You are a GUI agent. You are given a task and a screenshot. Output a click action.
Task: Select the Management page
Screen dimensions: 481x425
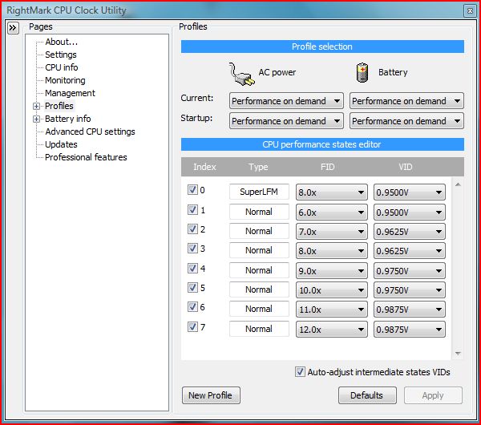(x=70, y=93)
